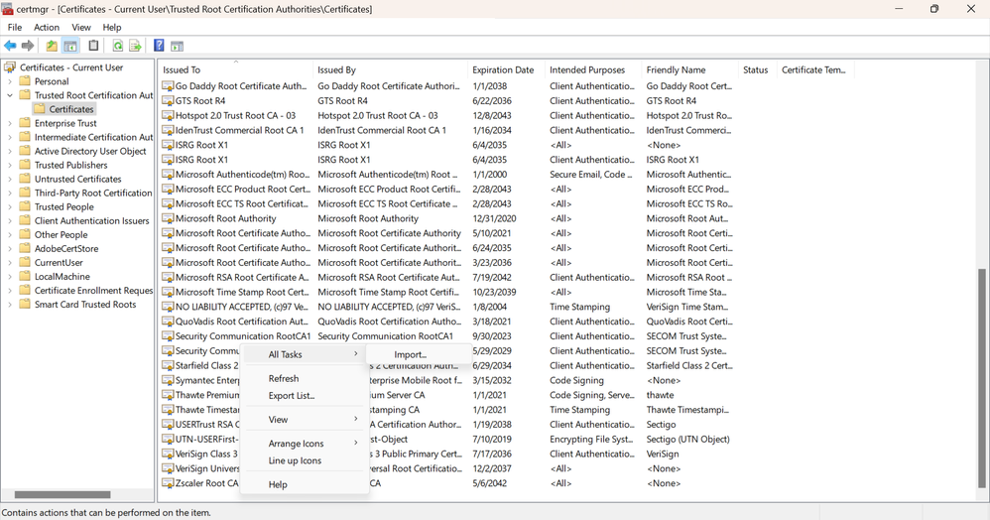Click the folder icon next to Personal
Screen dimensions: 990x520
tap(25, 80)
